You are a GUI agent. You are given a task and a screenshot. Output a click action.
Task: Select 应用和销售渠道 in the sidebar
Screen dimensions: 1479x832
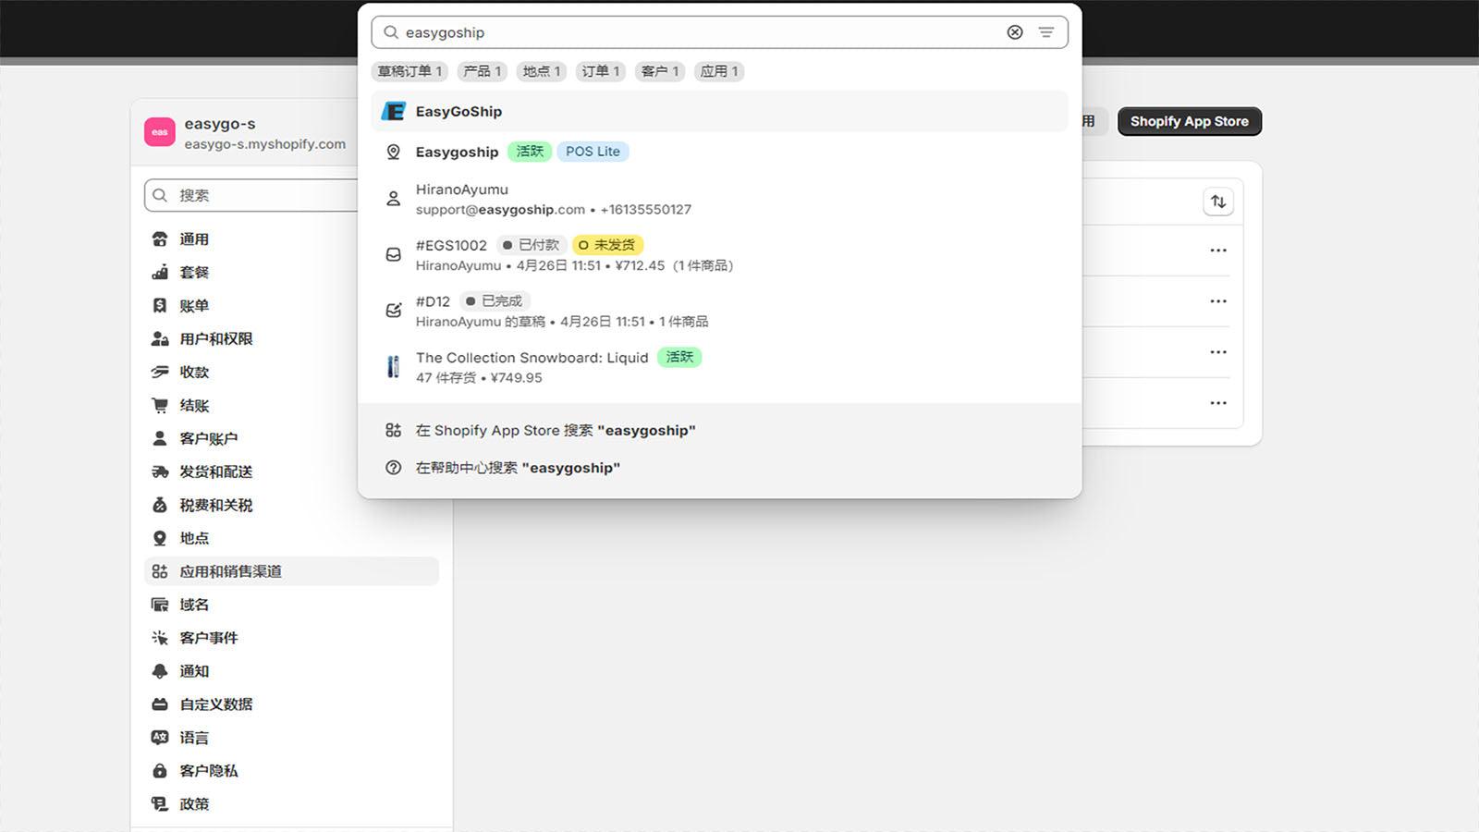tap(229, 571)
